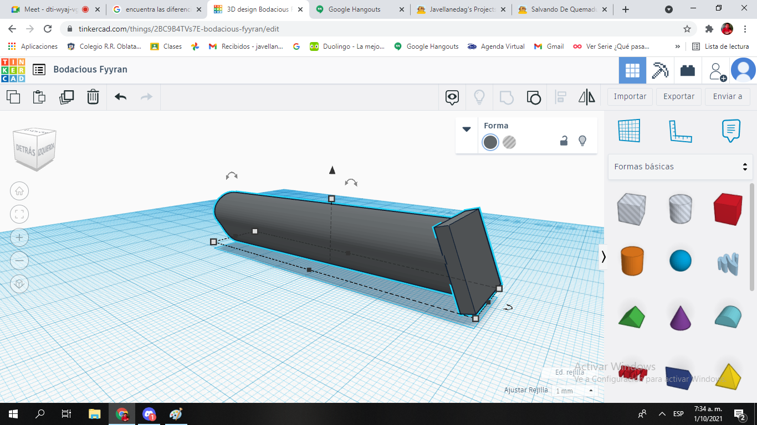Select the Notes tool in shapes panel
Viewport: 757px width, 425px height.
pos(731,131)
